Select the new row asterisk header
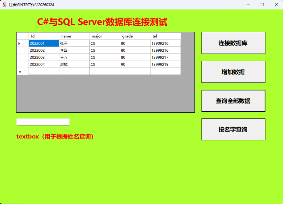The image size is (283, 204). [22, 72]
